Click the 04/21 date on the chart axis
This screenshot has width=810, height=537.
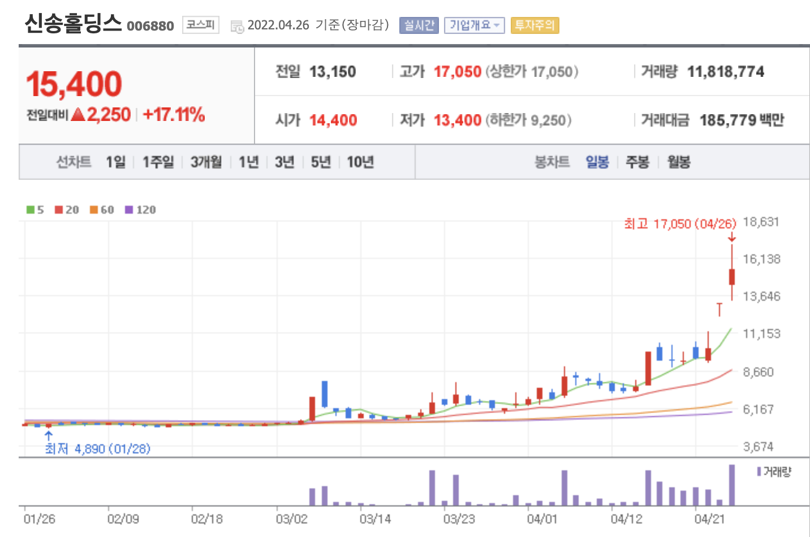coord(709,519)
